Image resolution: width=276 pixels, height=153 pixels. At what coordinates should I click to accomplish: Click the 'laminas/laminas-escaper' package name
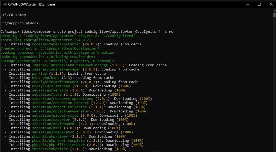click(56, 69)
